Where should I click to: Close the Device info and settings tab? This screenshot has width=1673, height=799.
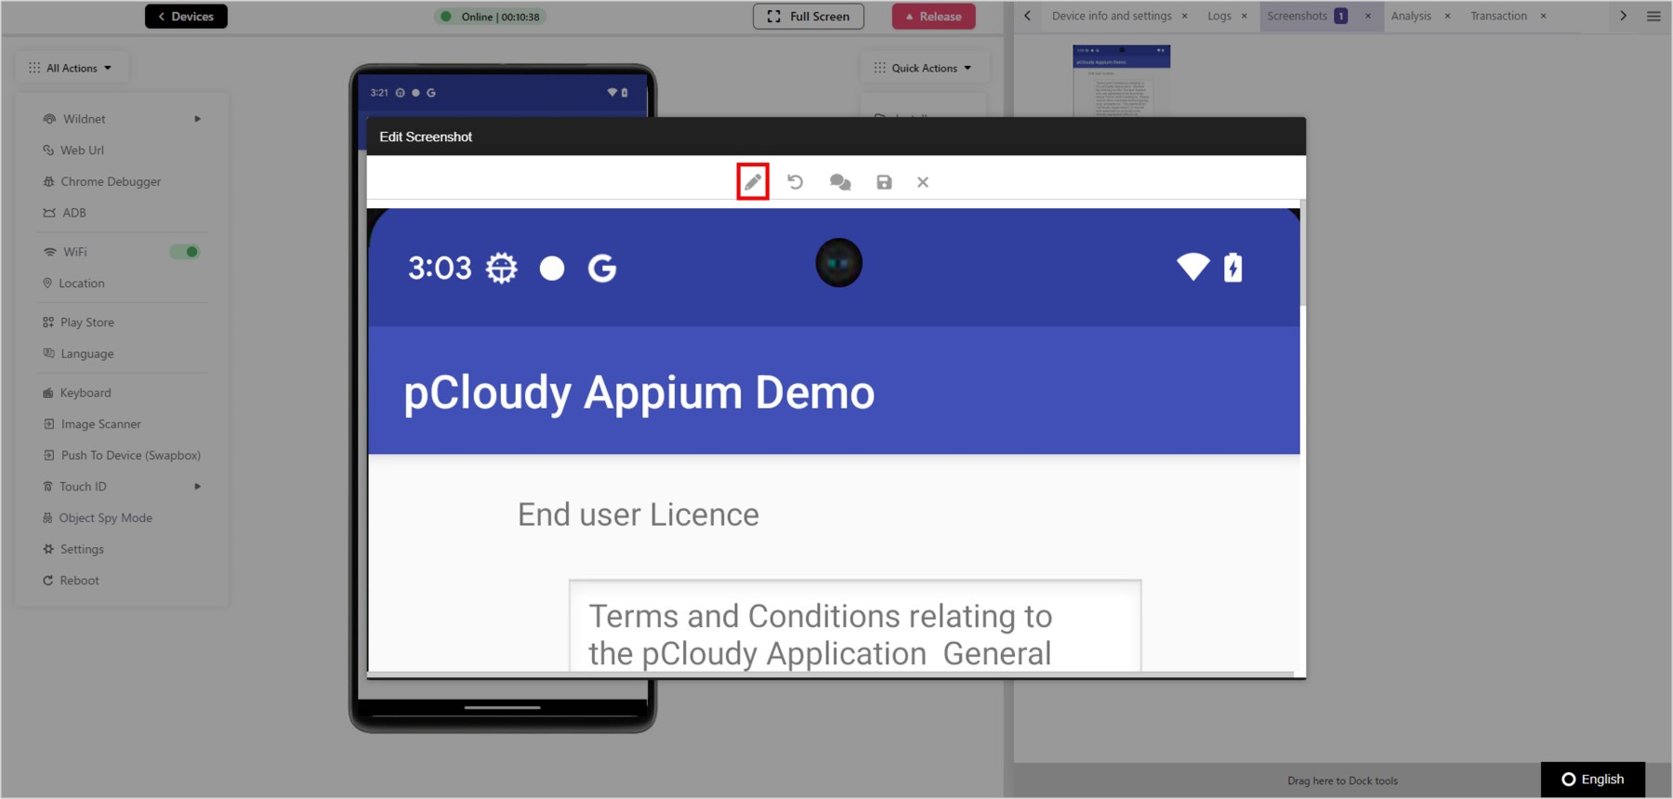tap(1184, 16)
